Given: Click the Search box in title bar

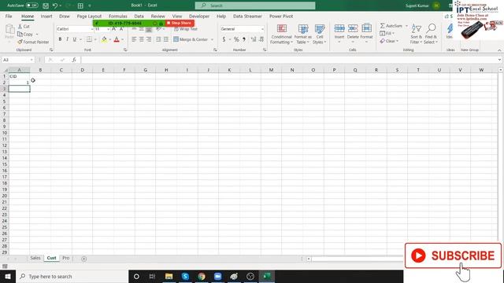Looking at the screenshot, I should click(x=255, y=6).
